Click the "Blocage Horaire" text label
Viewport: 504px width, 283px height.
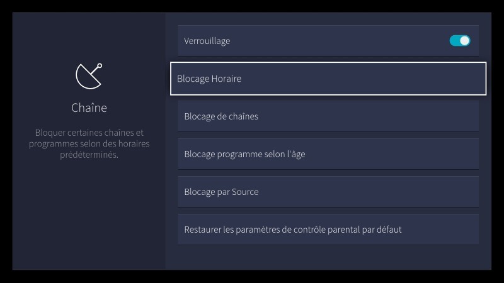[x=209, y=79]
